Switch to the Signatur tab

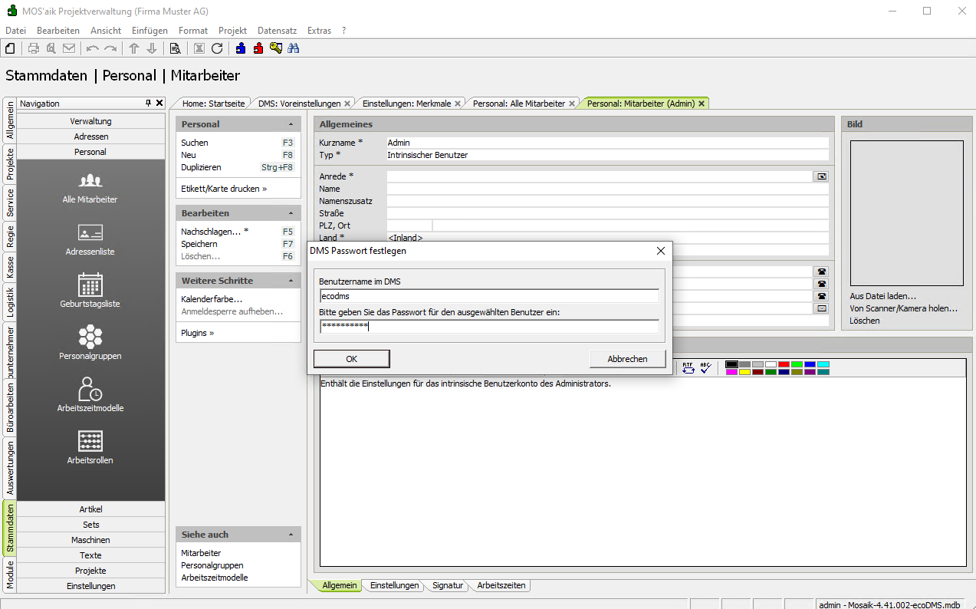click(x=447, y=585)
